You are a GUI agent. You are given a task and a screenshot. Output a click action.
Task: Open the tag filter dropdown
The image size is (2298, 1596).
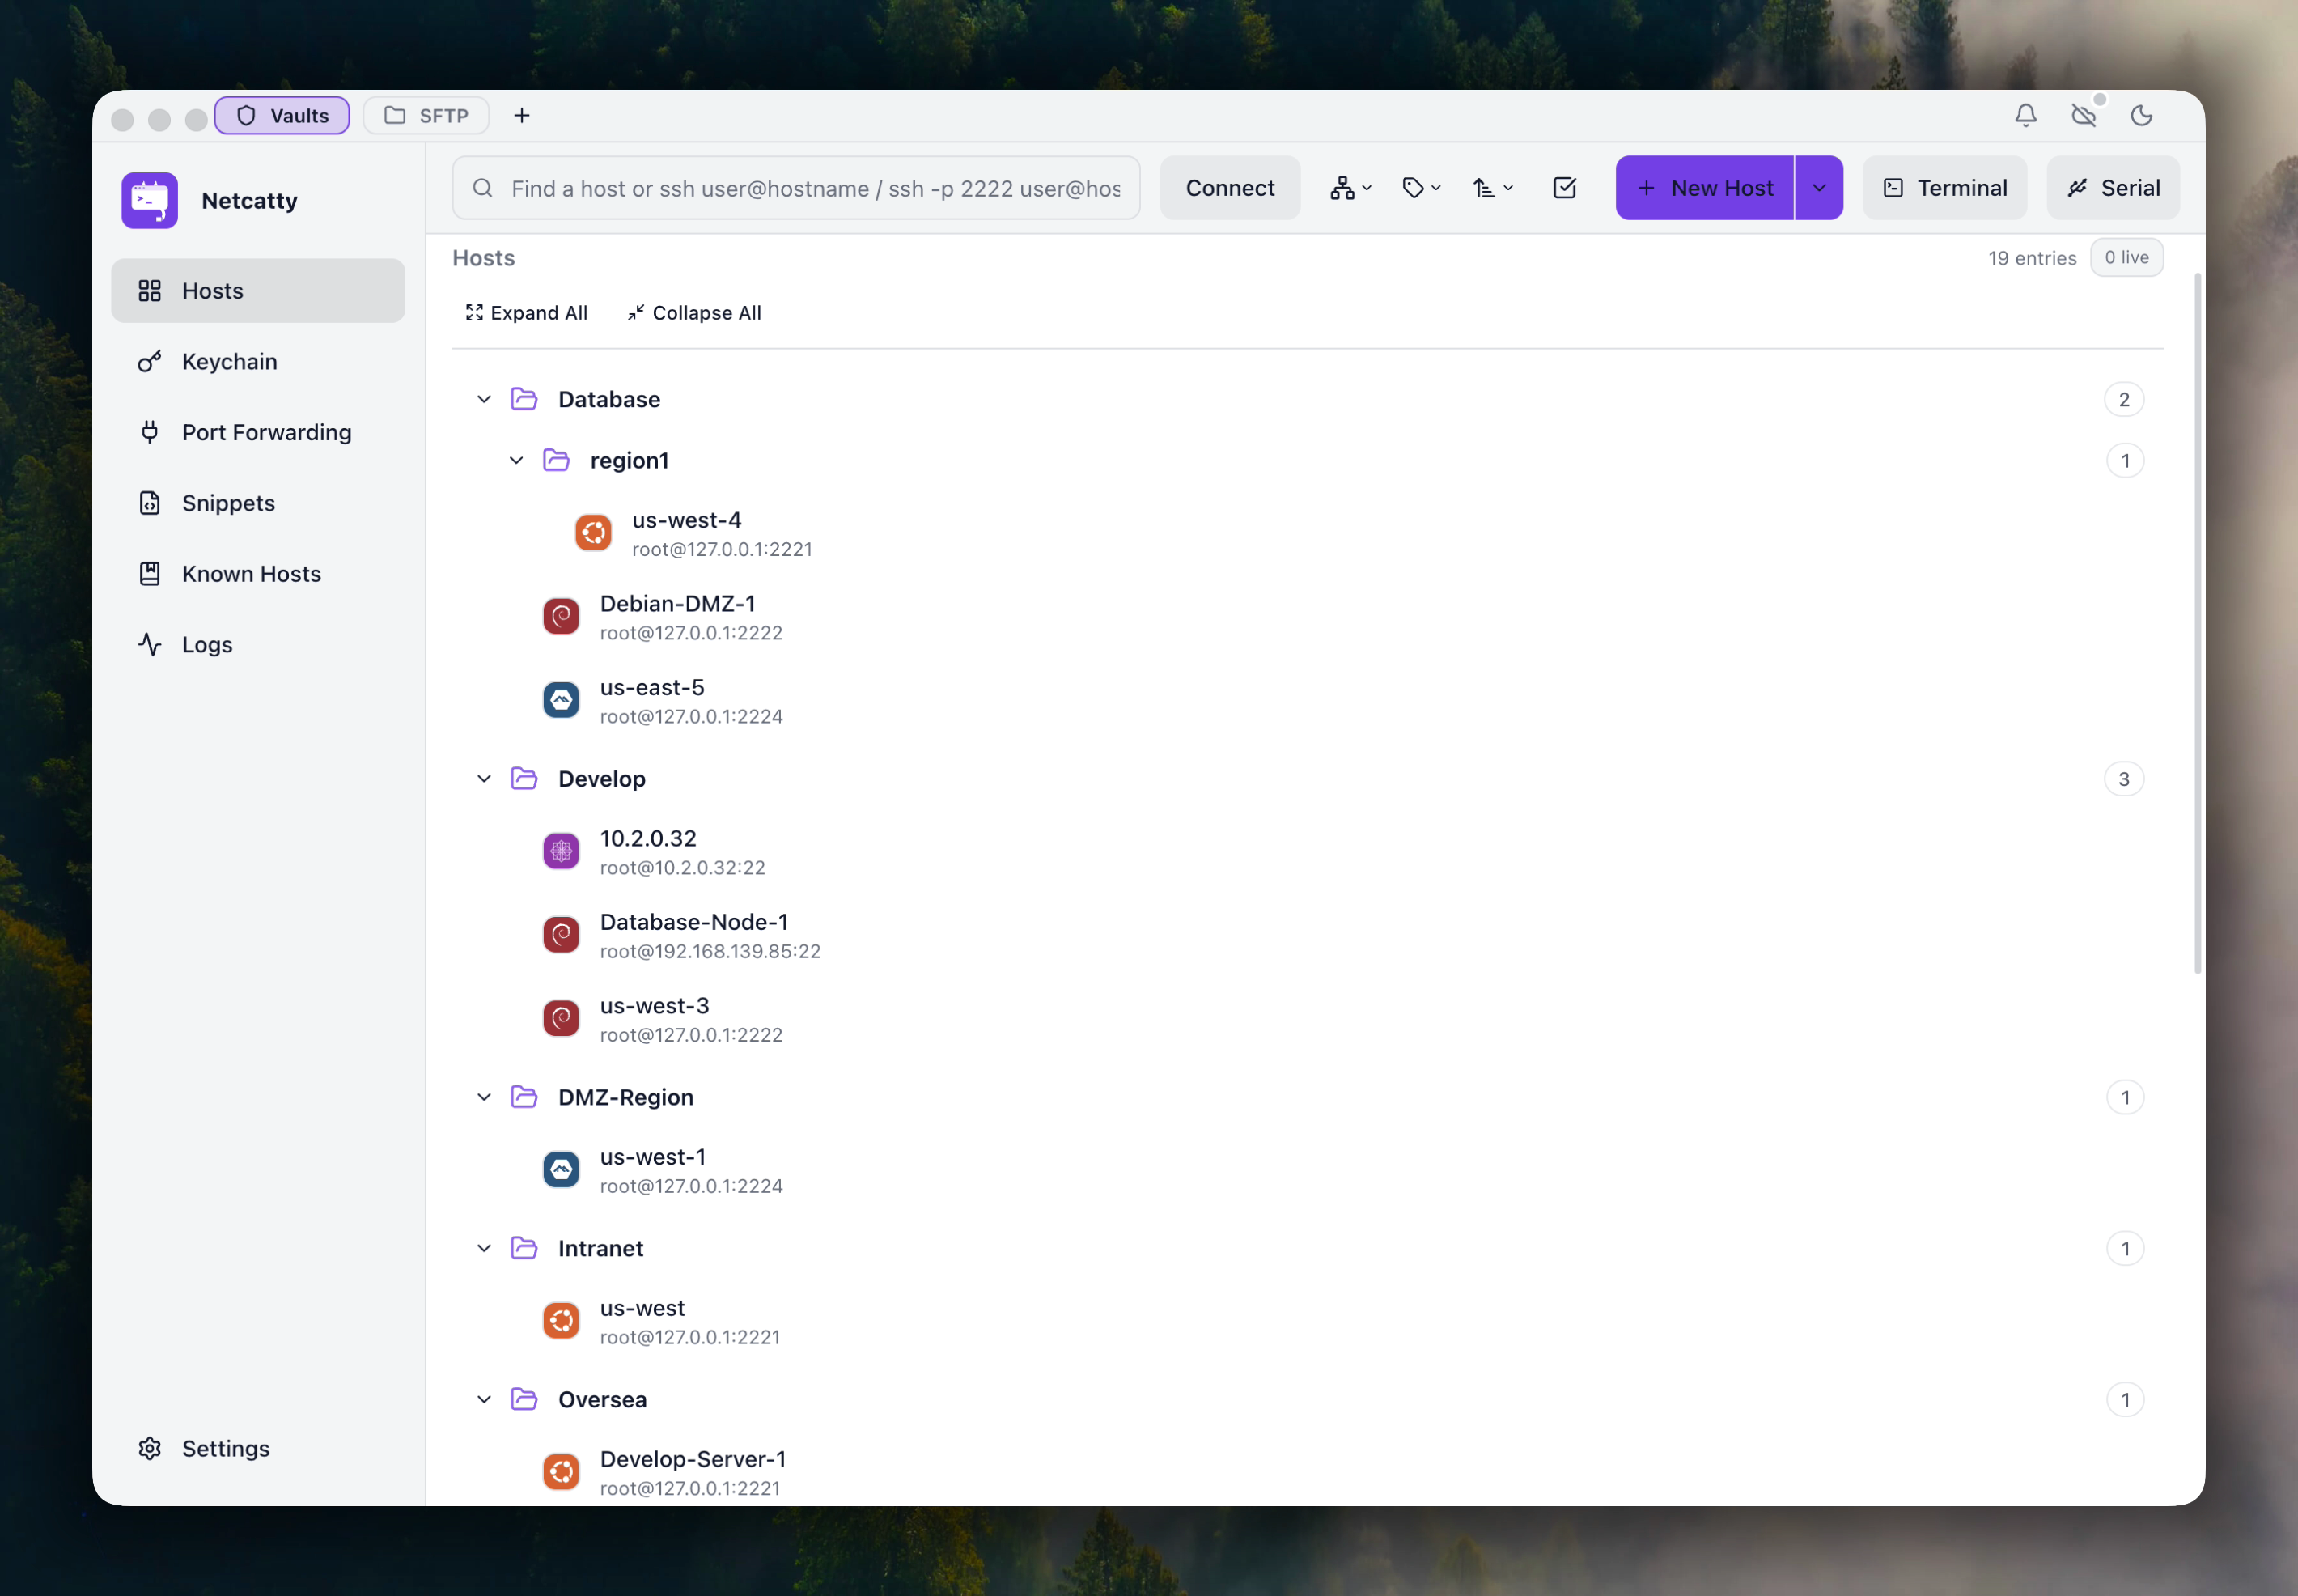(x=1420, y=188)
